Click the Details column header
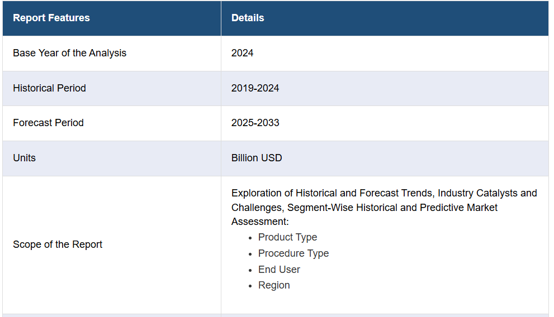Screen dimensions: 554x317 coord(248,18)
